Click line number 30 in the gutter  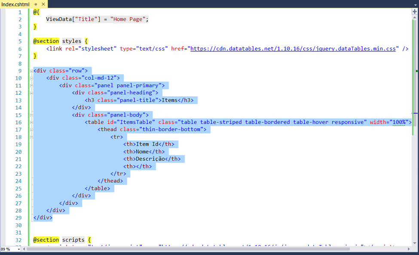point(18,225)
